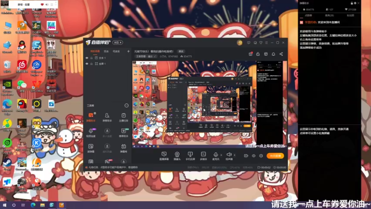Toggle the lock on the 全屏 1 source
The height and width of the screenshot is (209, 371).
91,64
